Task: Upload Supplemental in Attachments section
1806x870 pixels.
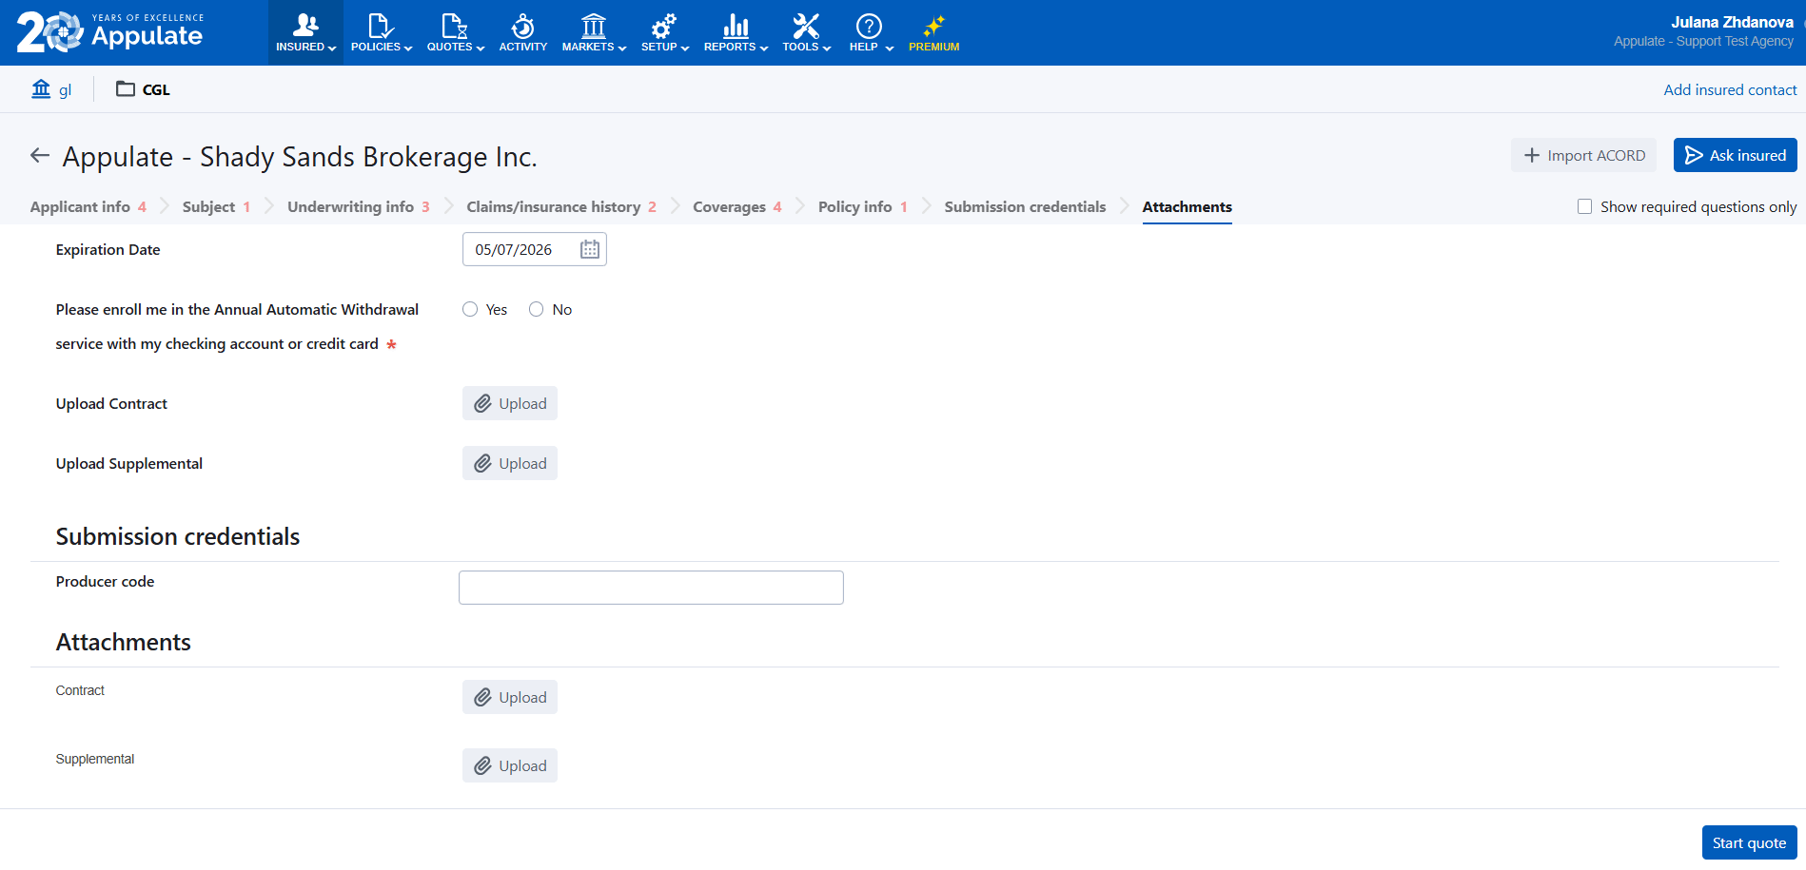Action: pos(510,765)
